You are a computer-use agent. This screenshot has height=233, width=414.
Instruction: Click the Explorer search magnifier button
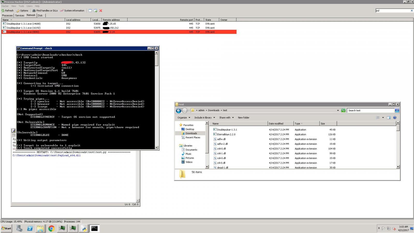coord(397,111)
